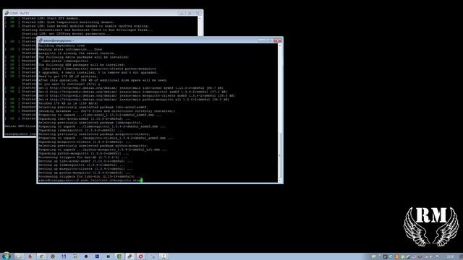Minimize the admin@orangepizero PuTTY window
The width and height of the screenshot is (463, 260).
tap(262, 40)
